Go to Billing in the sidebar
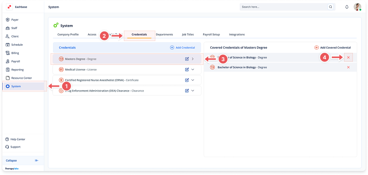This screenshot has height=175, width=368. pos(15,53)
